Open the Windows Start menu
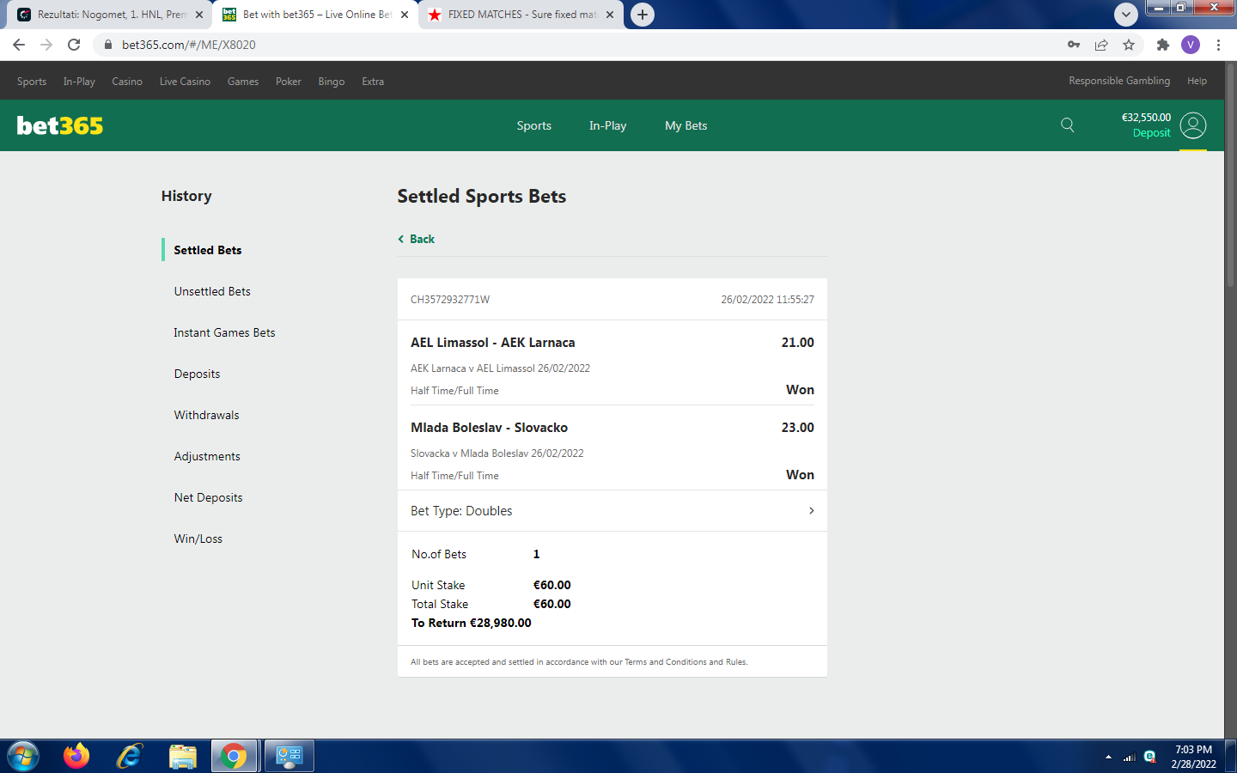This screenshot has height=773, width=1237. [23, 756]
